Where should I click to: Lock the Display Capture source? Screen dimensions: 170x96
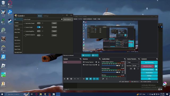tap(99, 62)
